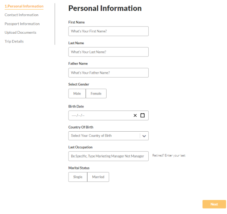Click the Next button

214,204
